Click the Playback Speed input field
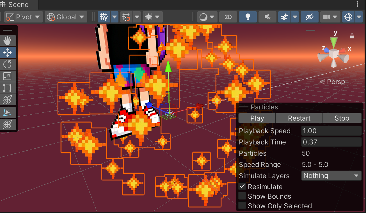Image resolution: width=366 pixels, height=213 pixels. coord(331,131)
